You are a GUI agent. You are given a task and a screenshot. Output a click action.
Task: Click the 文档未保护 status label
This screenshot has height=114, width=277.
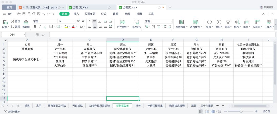click(12, 111)
